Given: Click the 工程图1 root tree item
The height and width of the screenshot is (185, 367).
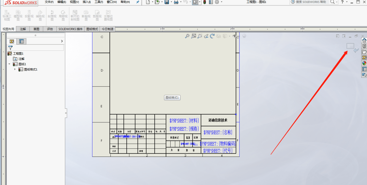Looking at the screenshot, I should [18, 54].
